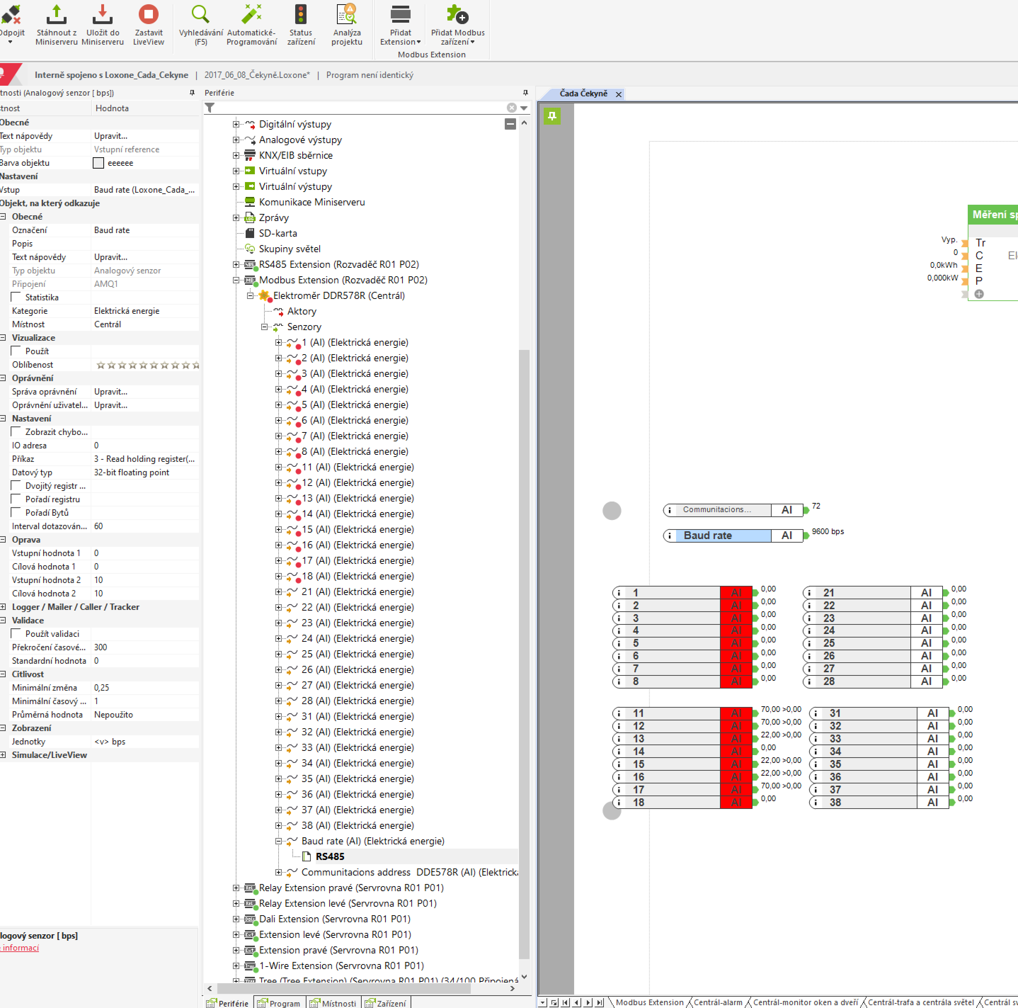The width and height of the screenshot is (1018, 1008).
Task: Start Automatické Programování wizard
Action: pos(251,25)
